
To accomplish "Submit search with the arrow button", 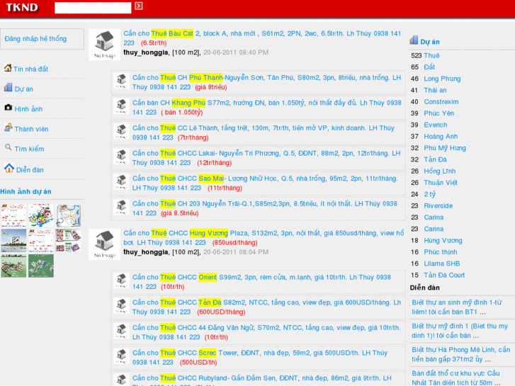I will pos(139,6).
